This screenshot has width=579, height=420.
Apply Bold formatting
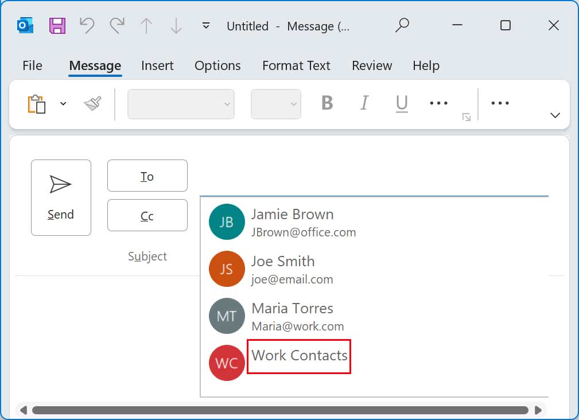[x=326, y=103]
